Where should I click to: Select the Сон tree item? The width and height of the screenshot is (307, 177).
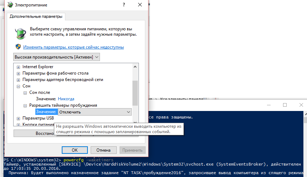coord(26,86)
